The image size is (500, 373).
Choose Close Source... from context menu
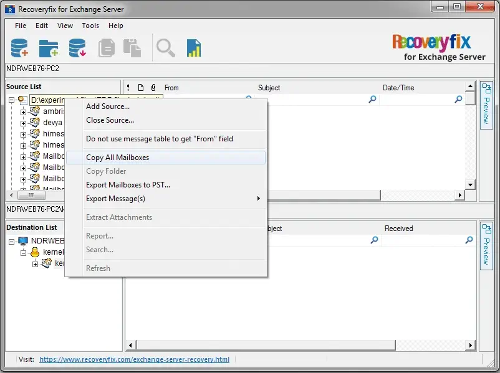(x=166, y=120)
